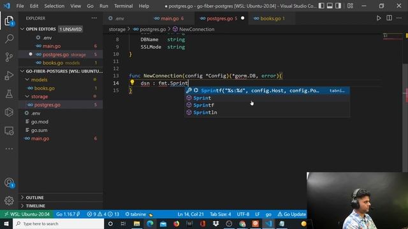This screenshot has width=408, height=229.
Task: Open the Run and Debug view
Action: pos(9,76)
